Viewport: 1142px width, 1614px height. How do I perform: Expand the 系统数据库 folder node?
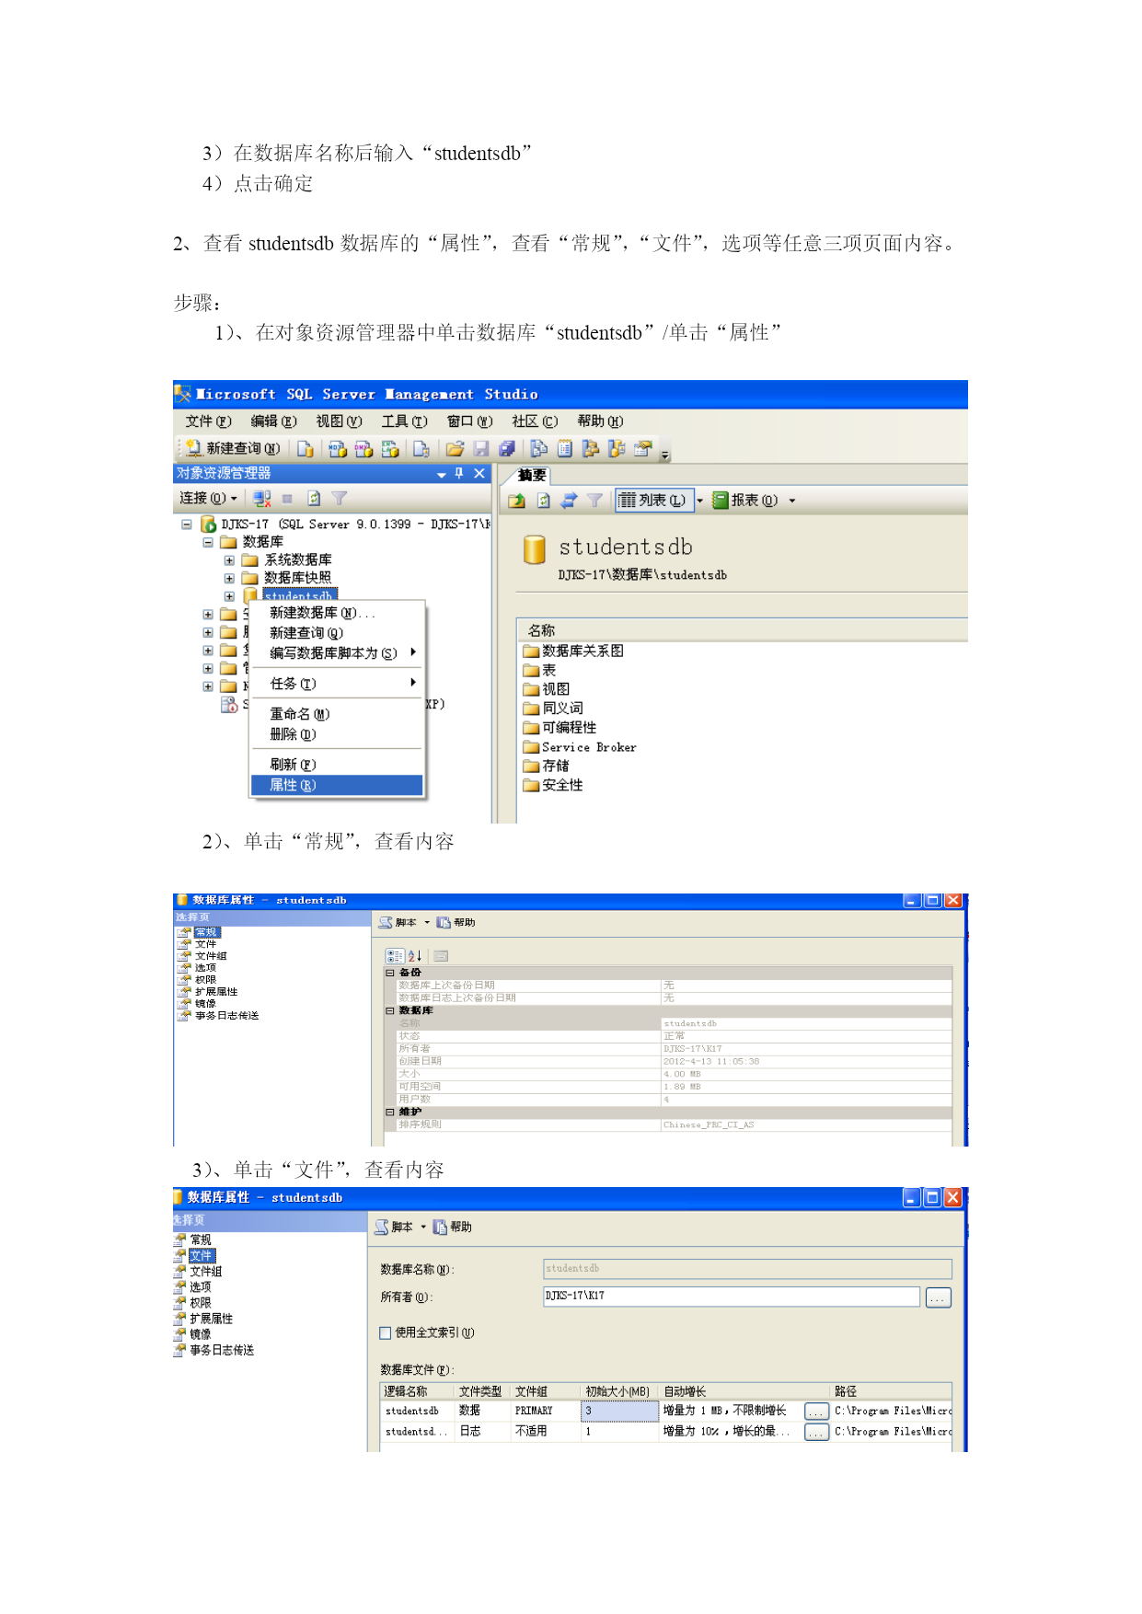[x=229, y=560]
